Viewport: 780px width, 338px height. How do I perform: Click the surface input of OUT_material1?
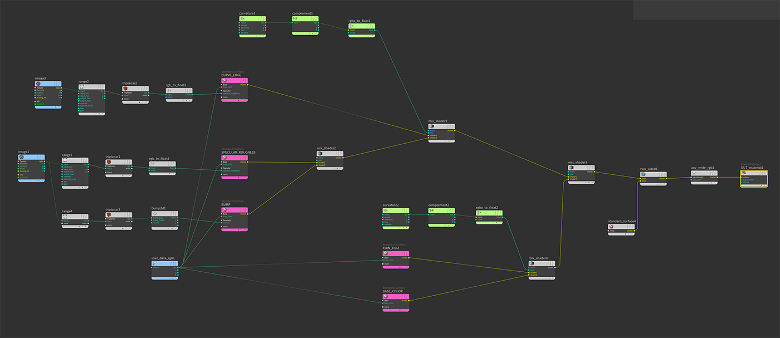tap(741, 177)
